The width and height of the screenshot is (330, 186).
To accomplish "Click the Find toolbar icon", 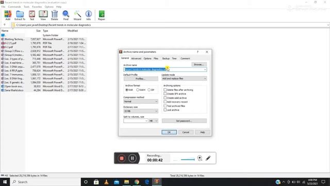I will [66, 16].
